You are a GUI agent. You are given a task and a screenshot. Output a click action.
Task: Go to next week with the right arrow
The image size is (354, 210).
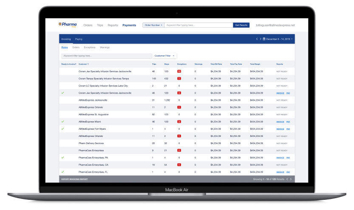coord(261,39)
